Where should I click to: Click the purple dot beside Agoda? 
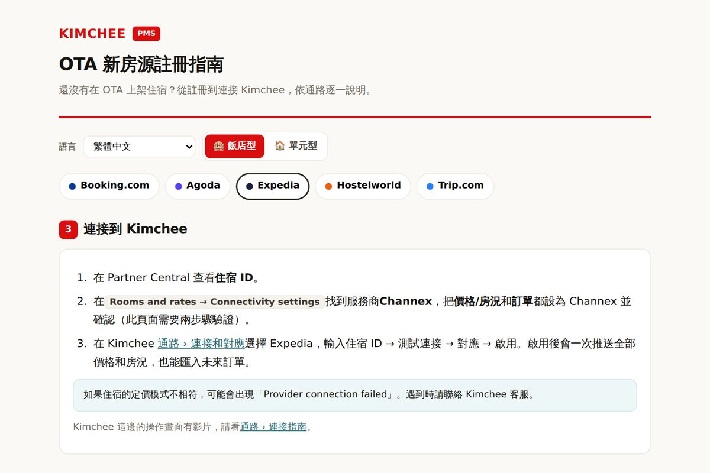178,186
